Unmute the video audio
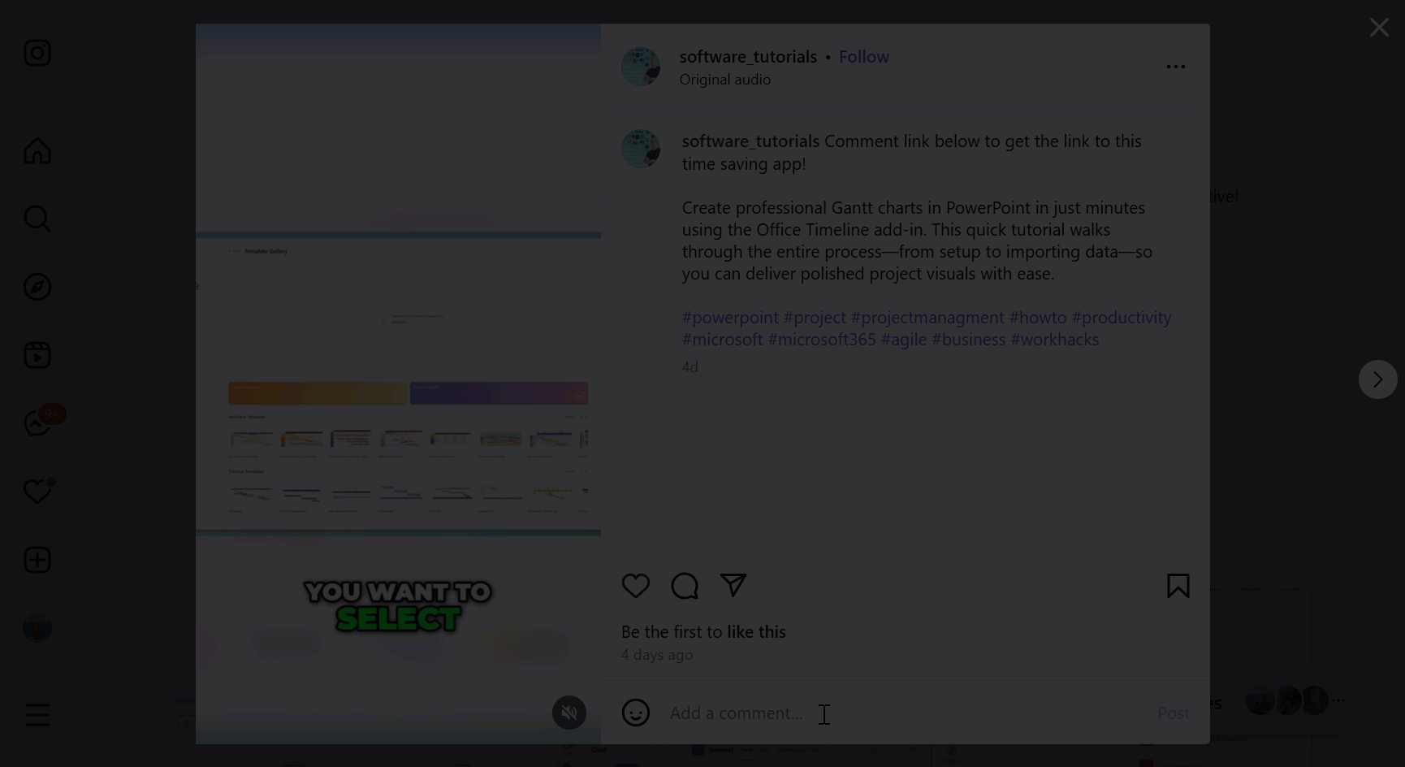 pyautogui.click(x=569, y=713)
